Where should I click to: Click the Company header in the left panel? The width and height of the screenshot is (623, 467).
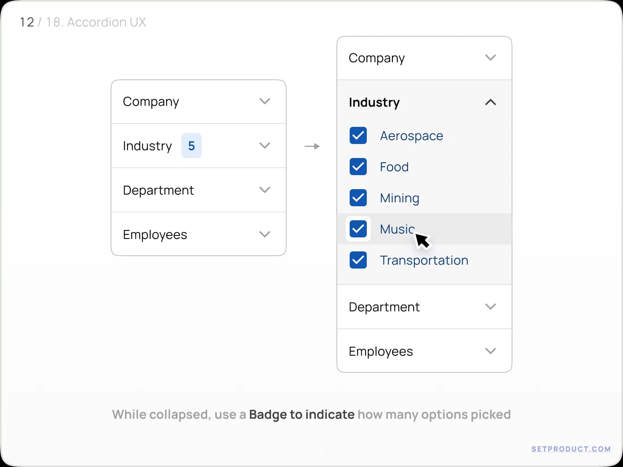pyautogui.click(x=151, y=101)
